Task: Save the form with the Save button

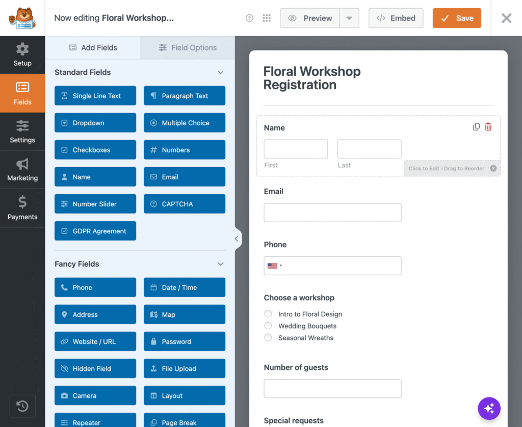Action: click(457, 18)
